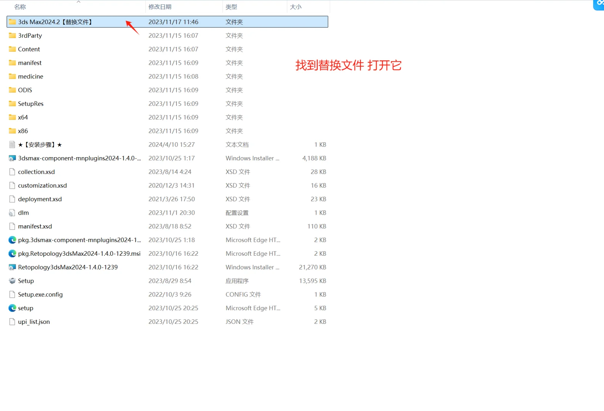Select the x86 folder name
Screen dimensions: 604x411
23,131
